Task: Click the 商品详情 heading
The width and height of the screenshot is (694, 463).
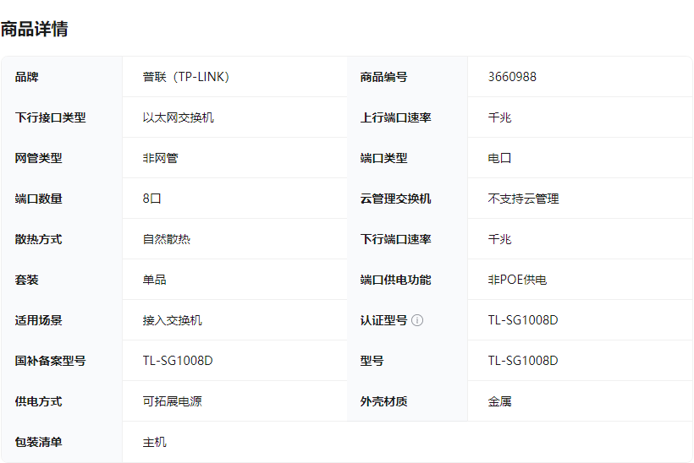Action: click(x=35, y=30)
